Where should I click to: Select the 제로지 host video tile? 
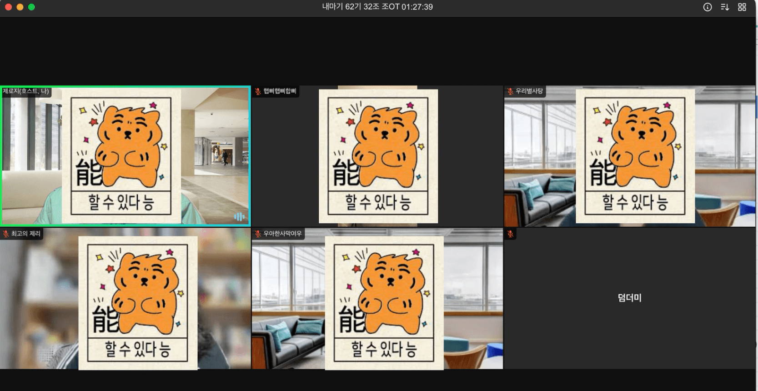tap(125, 156)
